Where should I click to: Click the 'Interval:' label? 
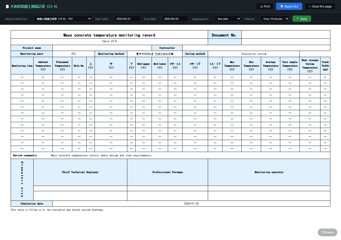[250, 19]
